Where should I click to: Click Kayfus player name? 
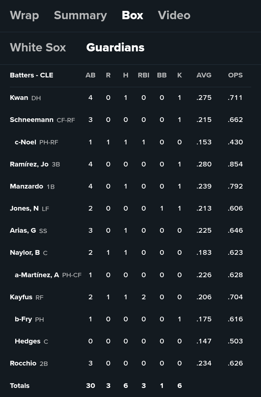coord(21,297)
